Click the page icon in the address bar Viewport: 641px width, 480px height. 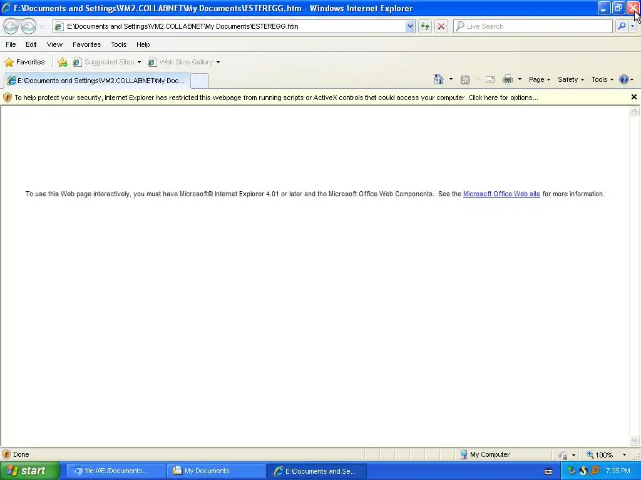(59, 26)
